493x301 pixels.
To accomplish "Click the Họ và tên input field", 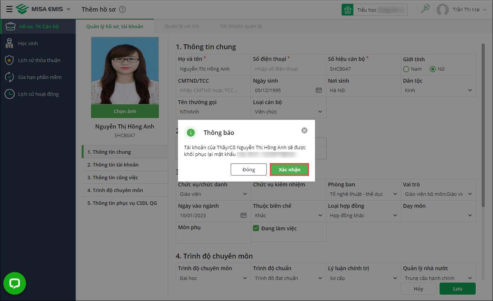I will point(213,69).
